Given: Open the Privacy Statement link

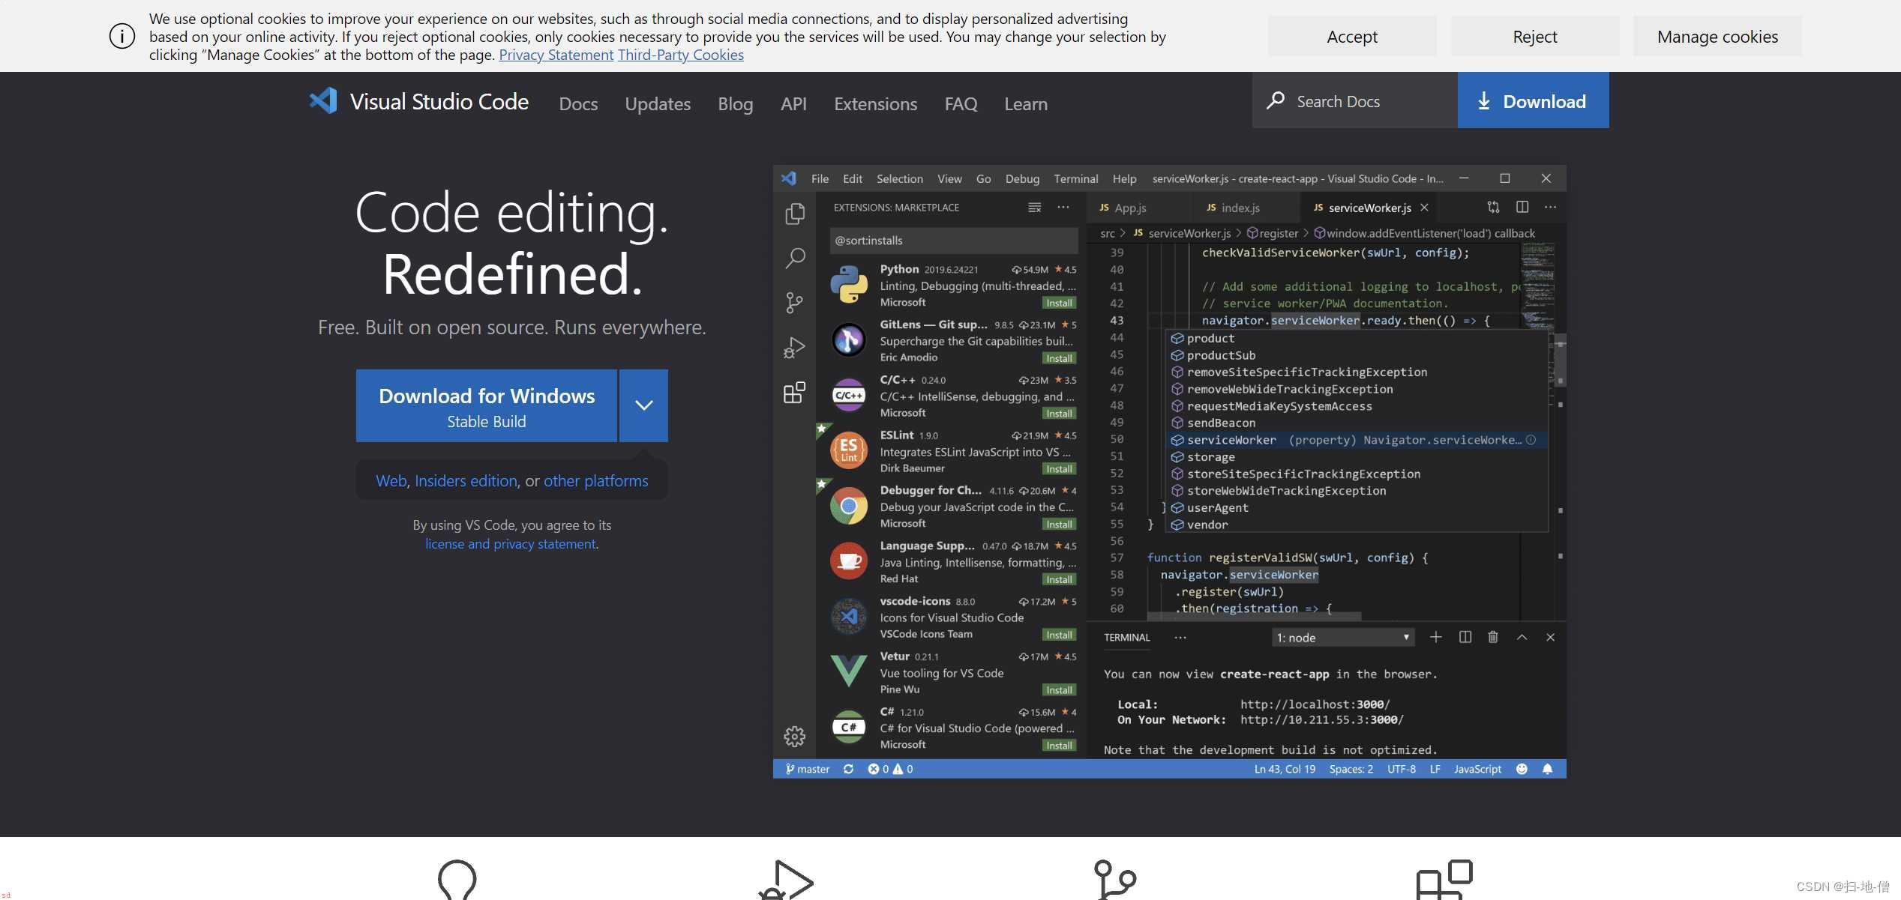Looking at the screenshot, I should (x=556, y=55).
